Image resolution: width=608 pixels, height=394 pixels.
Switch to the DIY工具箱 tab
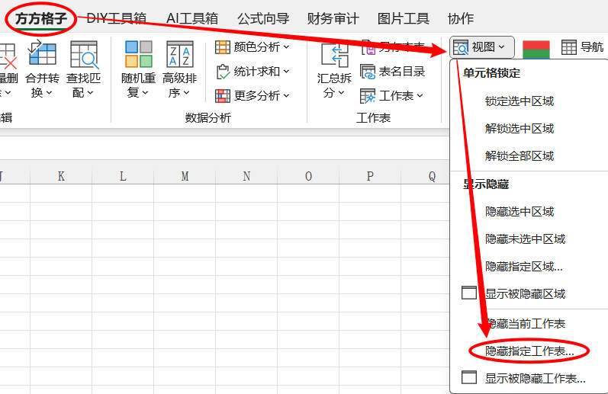point(116,18)
